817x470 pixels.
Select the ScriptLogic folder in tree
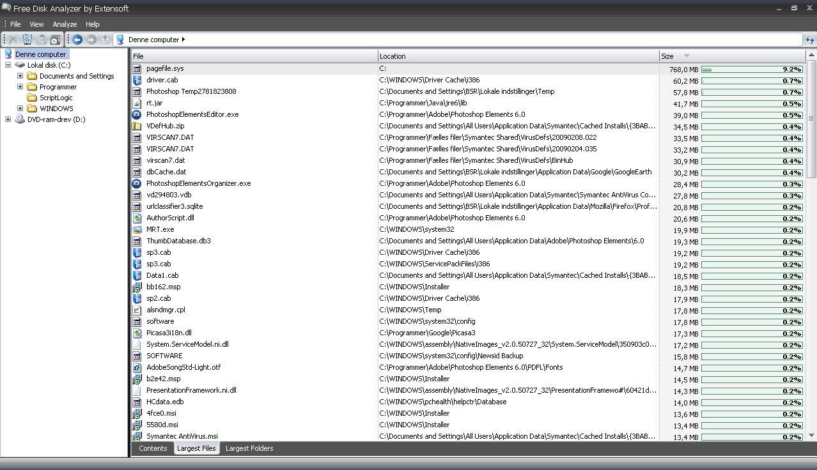(x=56, y=98)
